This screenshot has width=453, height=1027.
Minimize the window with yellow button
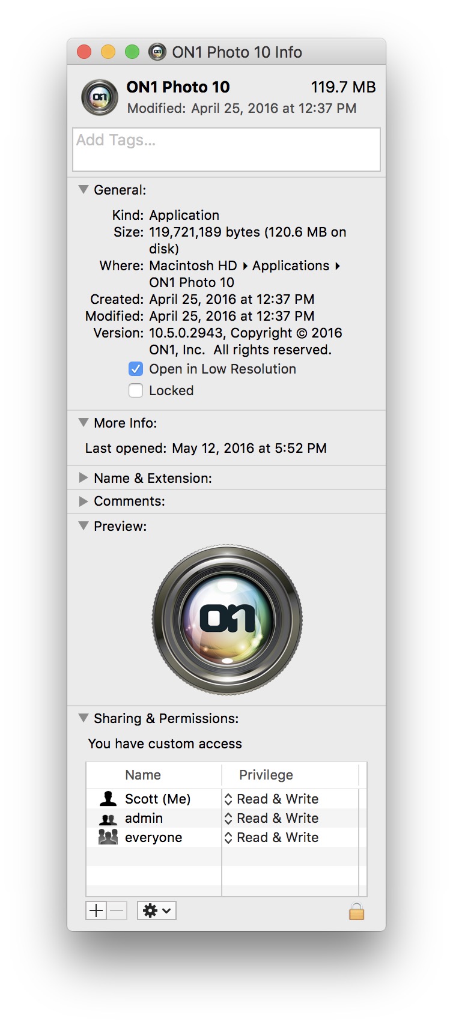point(108,52)
